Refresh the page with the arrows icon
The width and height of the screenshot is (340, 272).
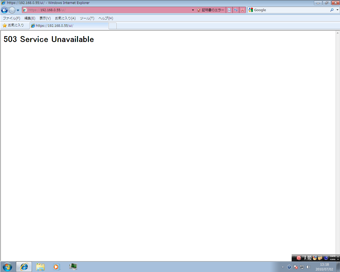click(x=236, y=10)
